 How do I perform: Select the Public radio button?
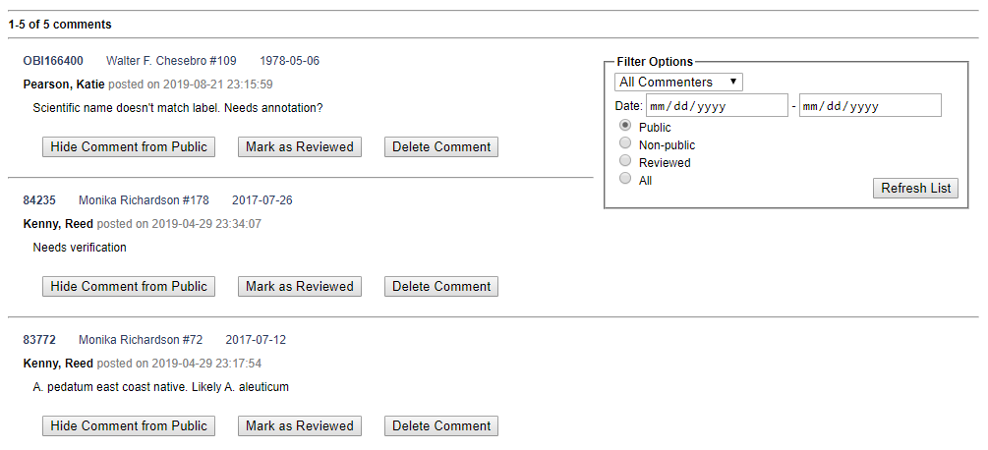[x=625, y=125]
